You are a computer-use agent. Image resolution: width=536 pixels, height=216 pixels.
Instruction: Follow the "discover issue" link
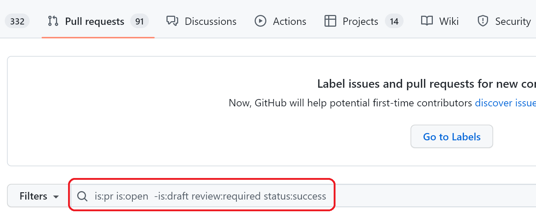[505, 103]
